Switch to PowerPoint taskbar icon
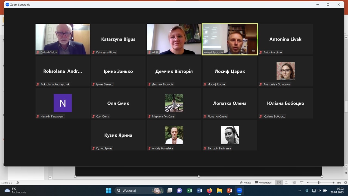The image size is (348, 196). click(x=229, y=191)
